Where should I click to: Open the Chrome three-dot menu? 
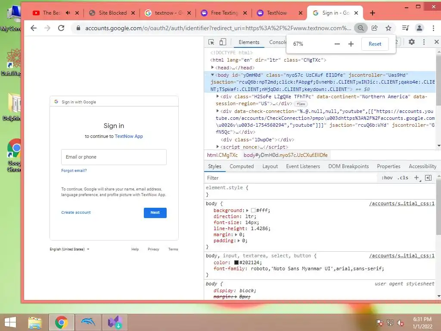[433, 28]
